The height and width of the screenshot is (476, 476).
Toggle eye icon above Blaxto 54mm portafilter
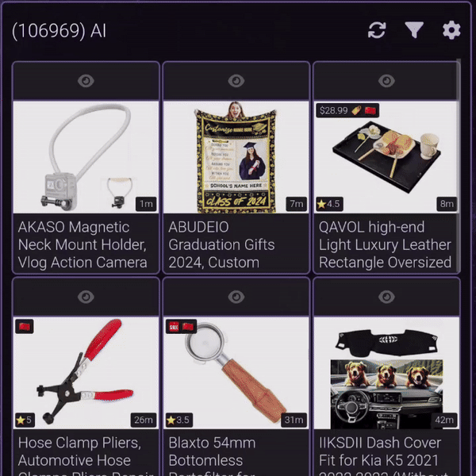pyautogui.click(x=236, y=297)
